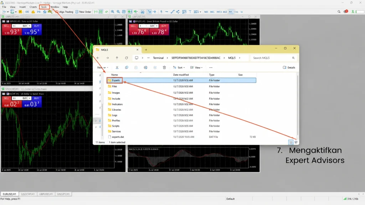Expand the View dropdown in Explorer

(x=196, y=68)
